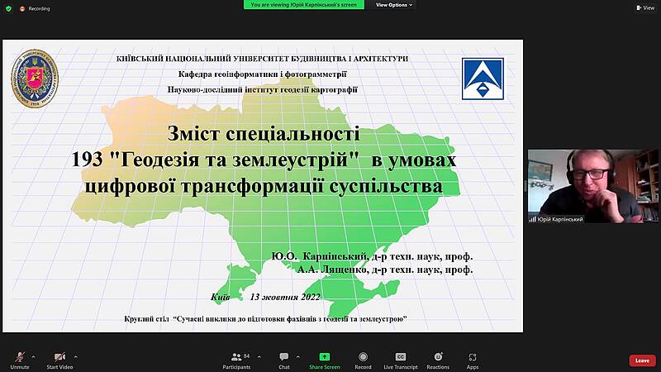This screenshot has width=661, height=372.
Task: Start Video from the camera button
Action: pyautogui.click(x=59, y=360)
